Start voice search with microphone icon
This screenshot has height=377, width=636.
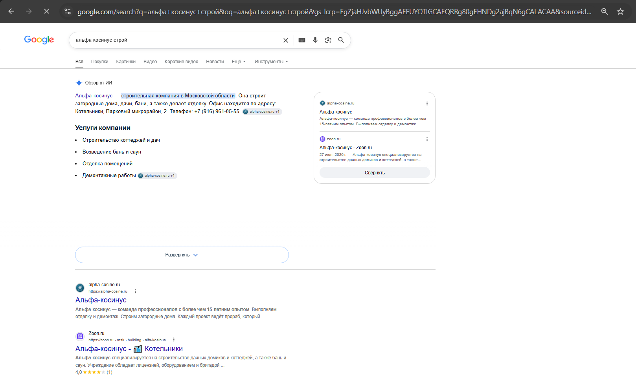tap(315, 40)
